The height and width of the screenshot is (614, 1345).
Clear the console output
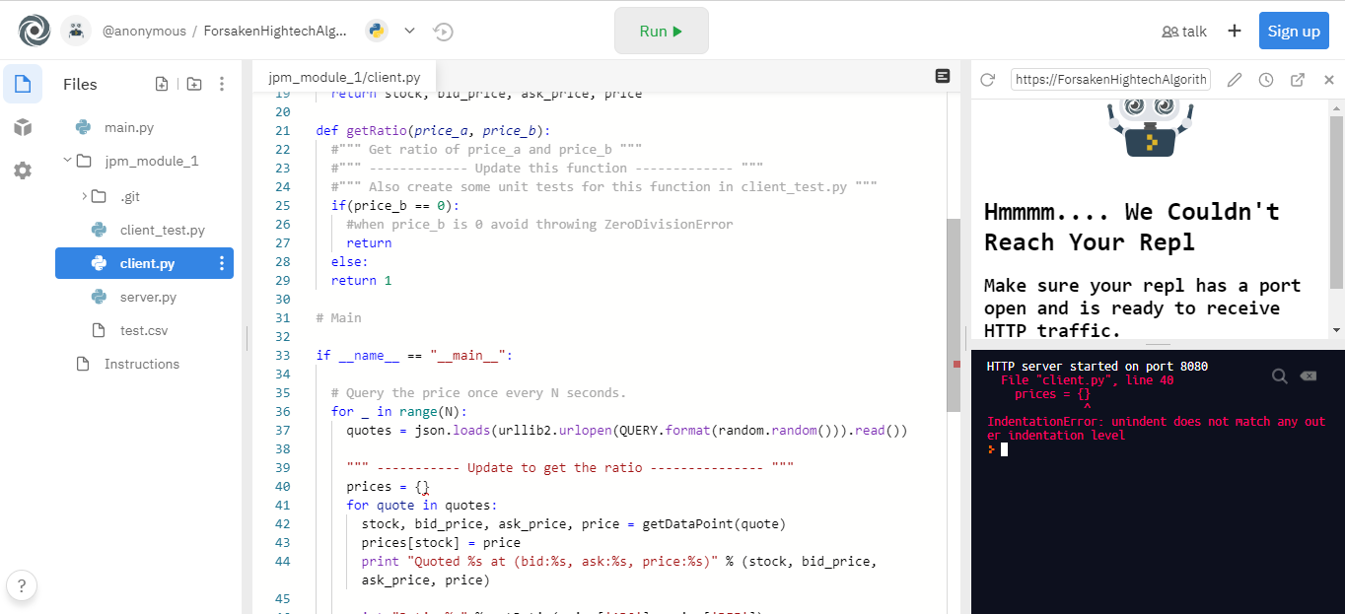click(x=1308, y=375)
